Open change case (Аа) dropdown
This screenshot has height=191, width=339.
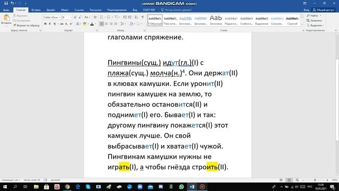[87, 18]
